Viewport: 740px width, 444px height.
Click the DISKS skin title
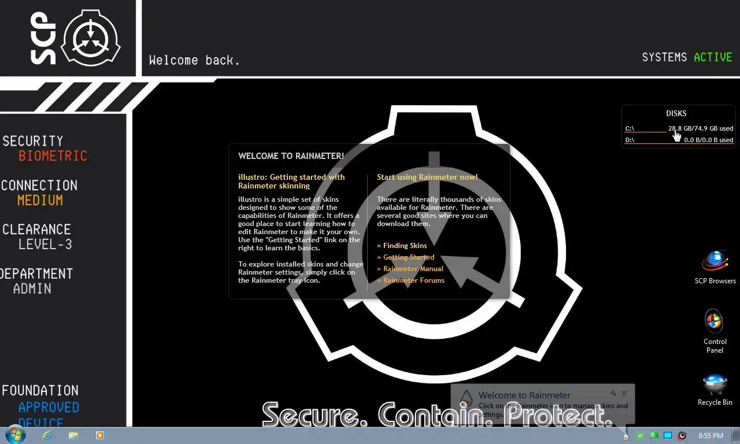676,114
